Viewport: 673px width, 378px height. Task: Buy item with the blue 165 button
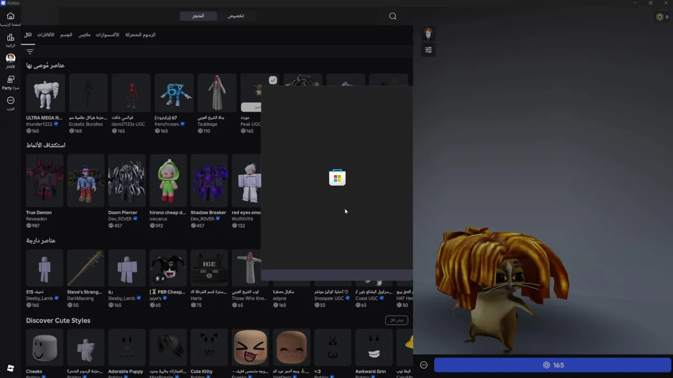tap(553, 365)
